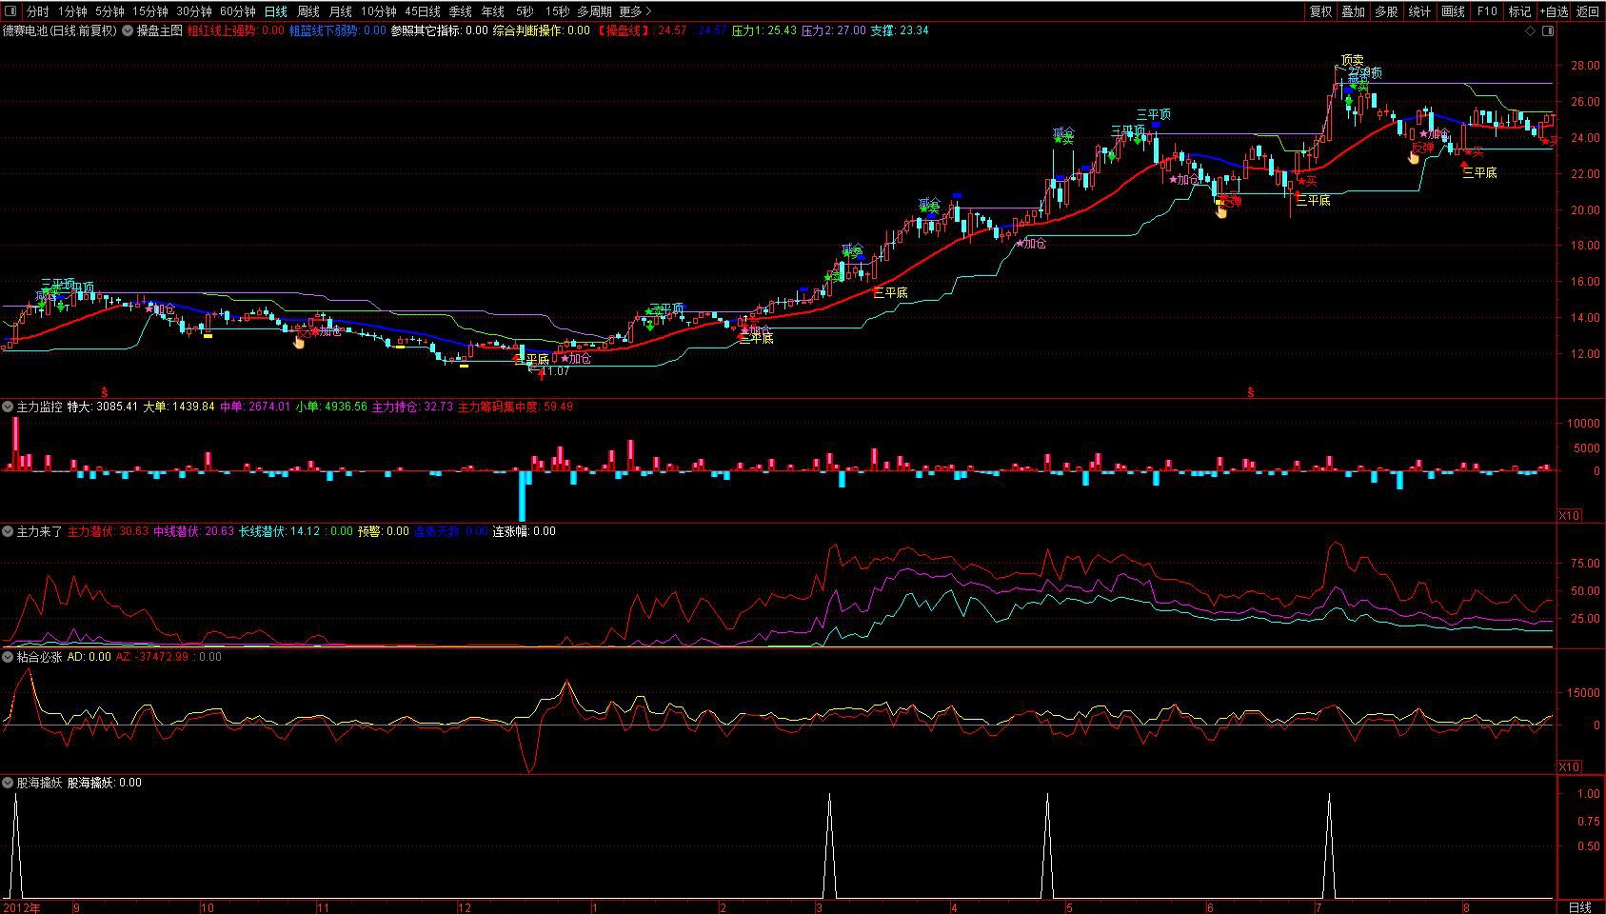Toggle the right info panel icon
This screenshot has width=1606, height=914.
point(1547,30)
